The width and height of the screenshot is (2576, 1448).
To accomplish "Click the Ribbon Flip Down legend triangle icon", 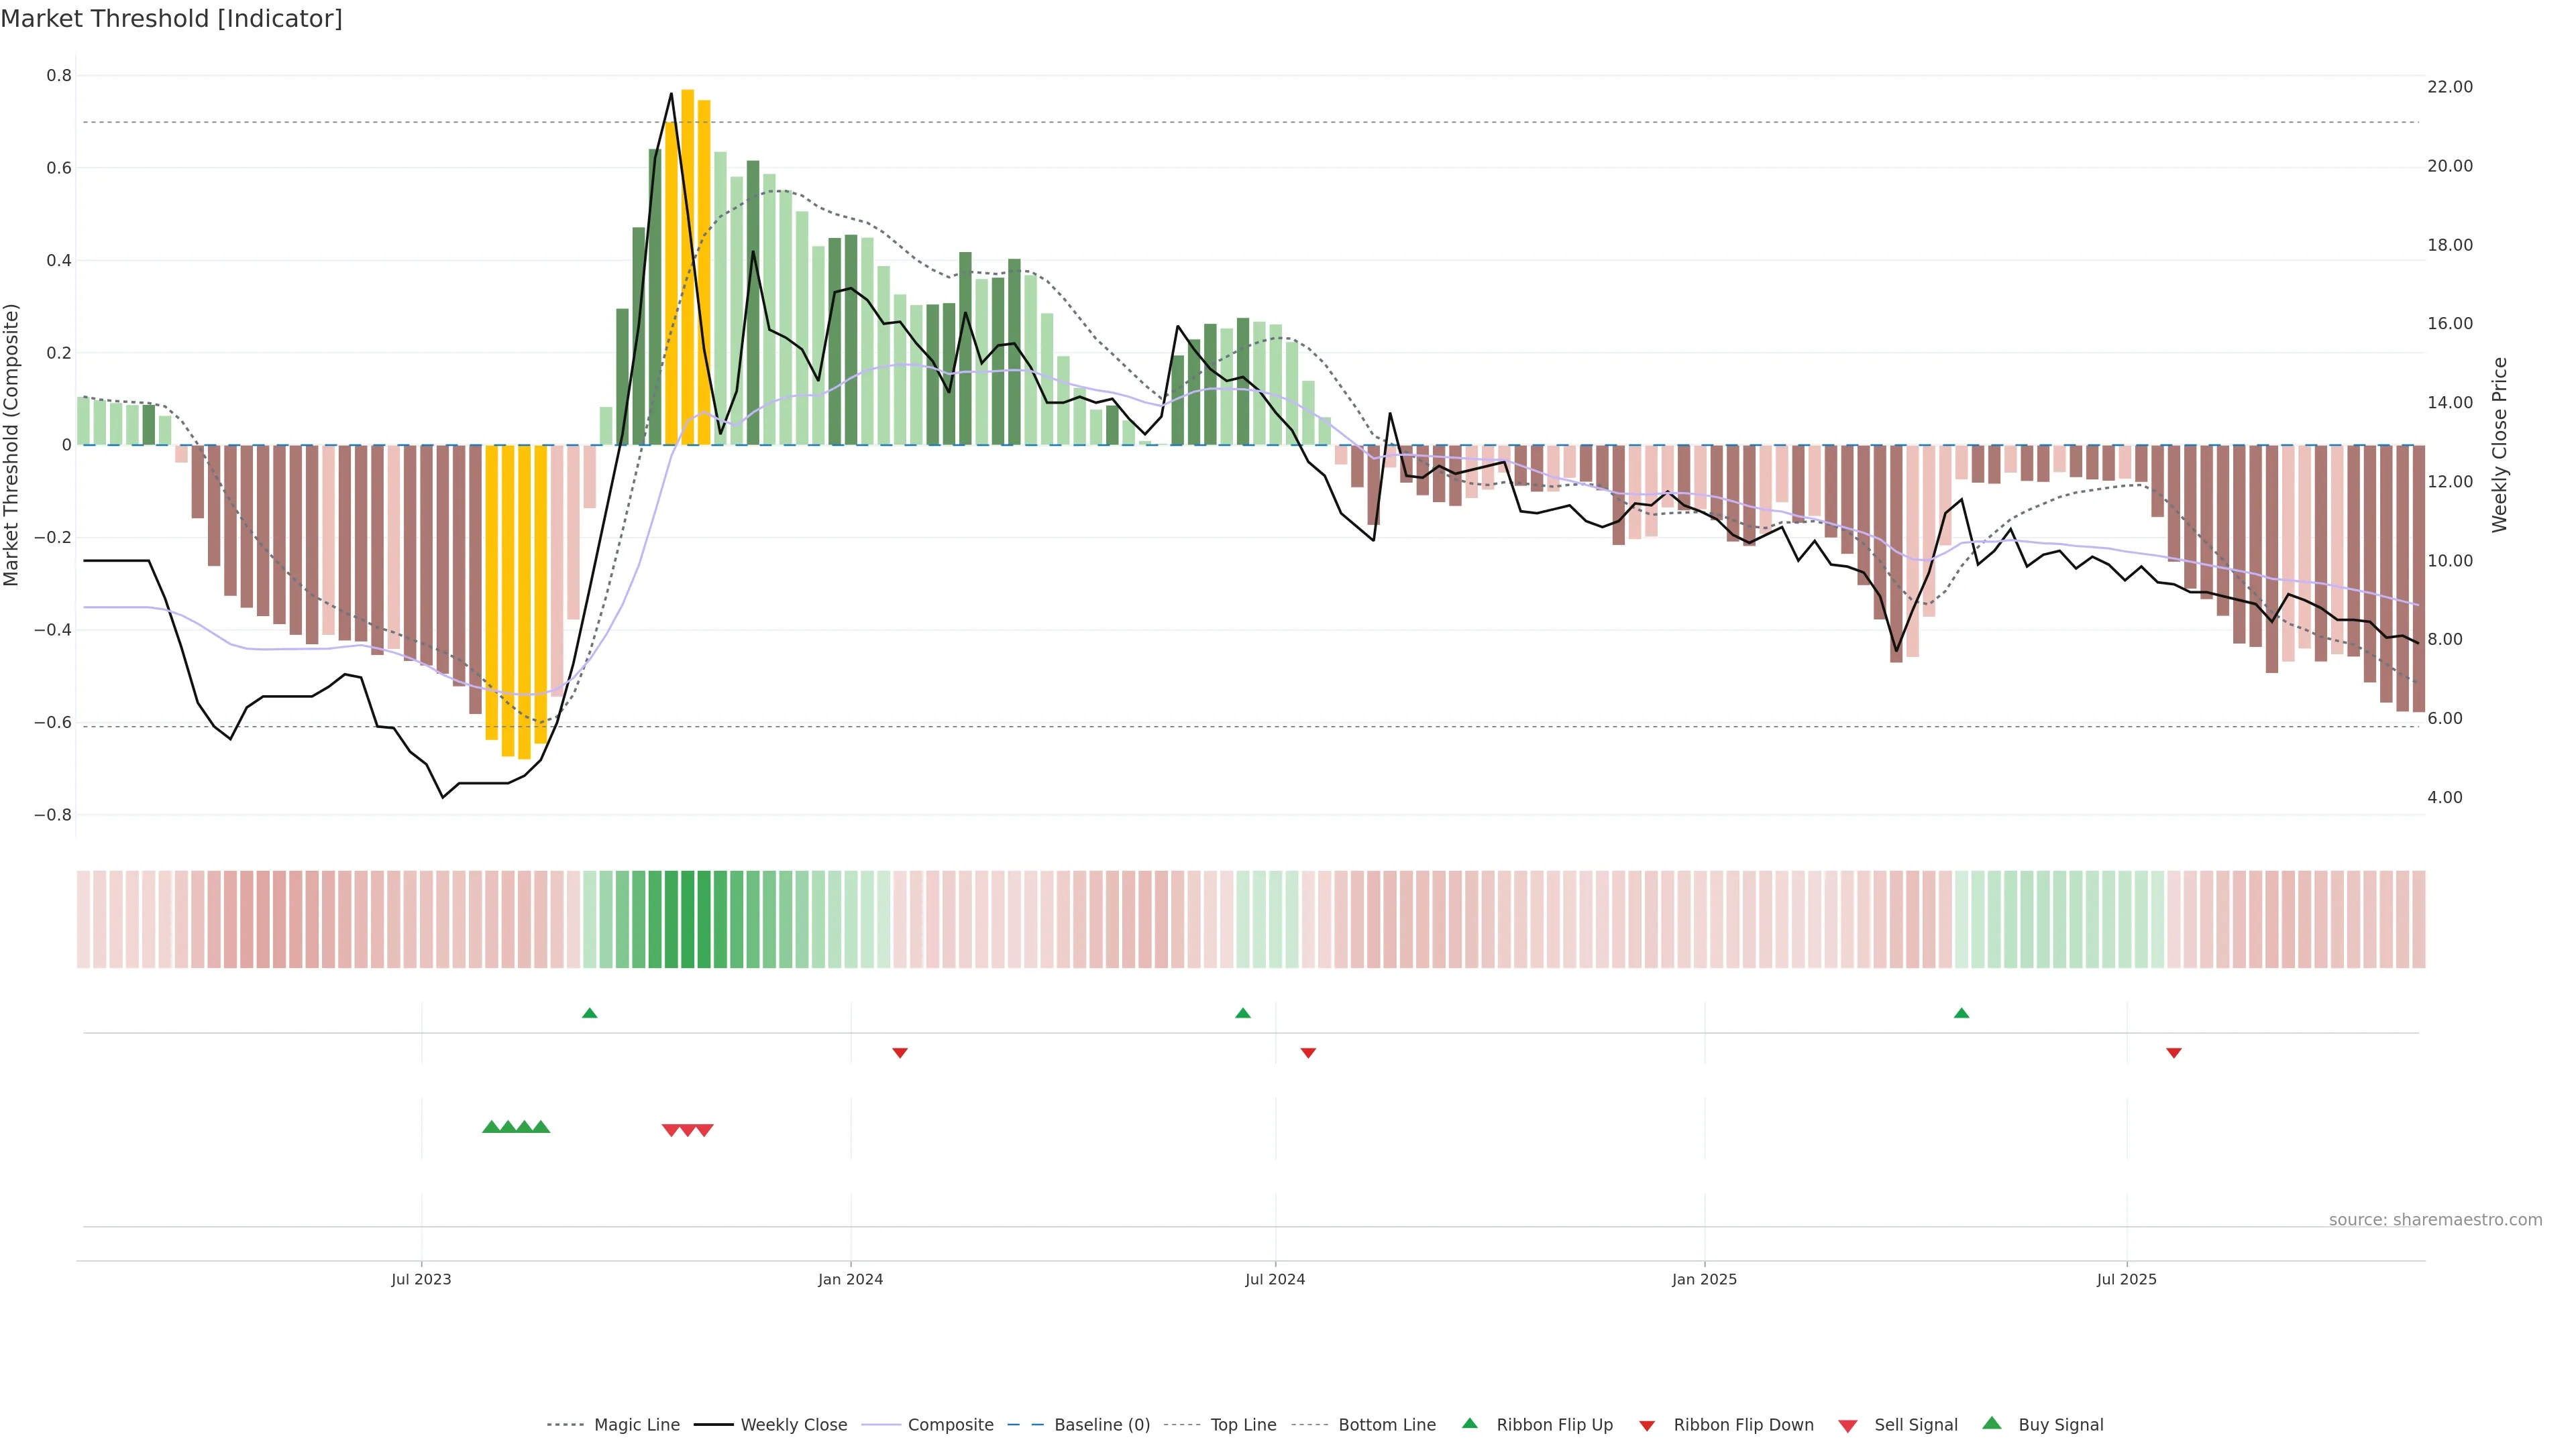I will tap(1647, 1426).
